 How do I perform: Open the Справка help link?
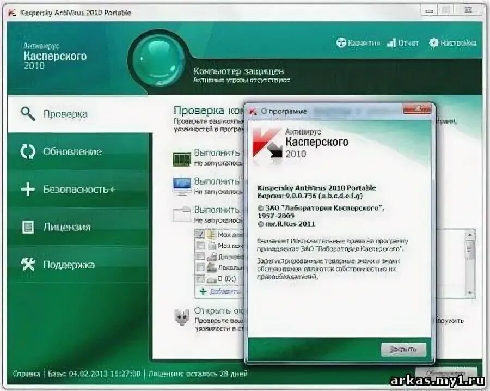(x=26, y=374)
